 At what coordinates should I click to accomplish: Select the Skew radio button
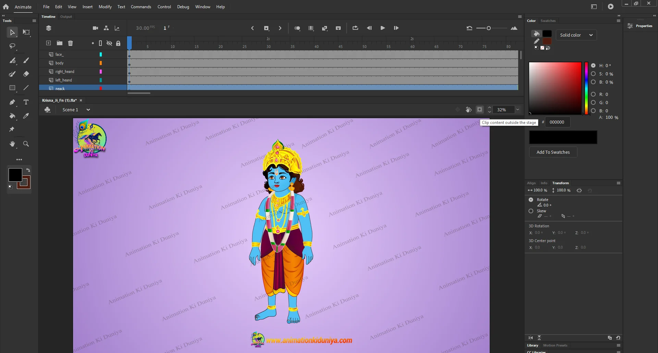(531, 211)
